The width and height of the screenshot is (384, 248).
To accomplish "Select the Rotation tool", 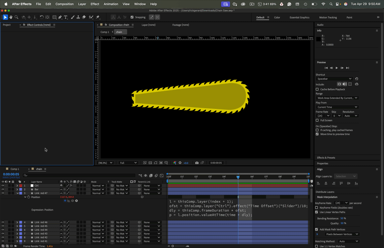I will pos(42,17).
